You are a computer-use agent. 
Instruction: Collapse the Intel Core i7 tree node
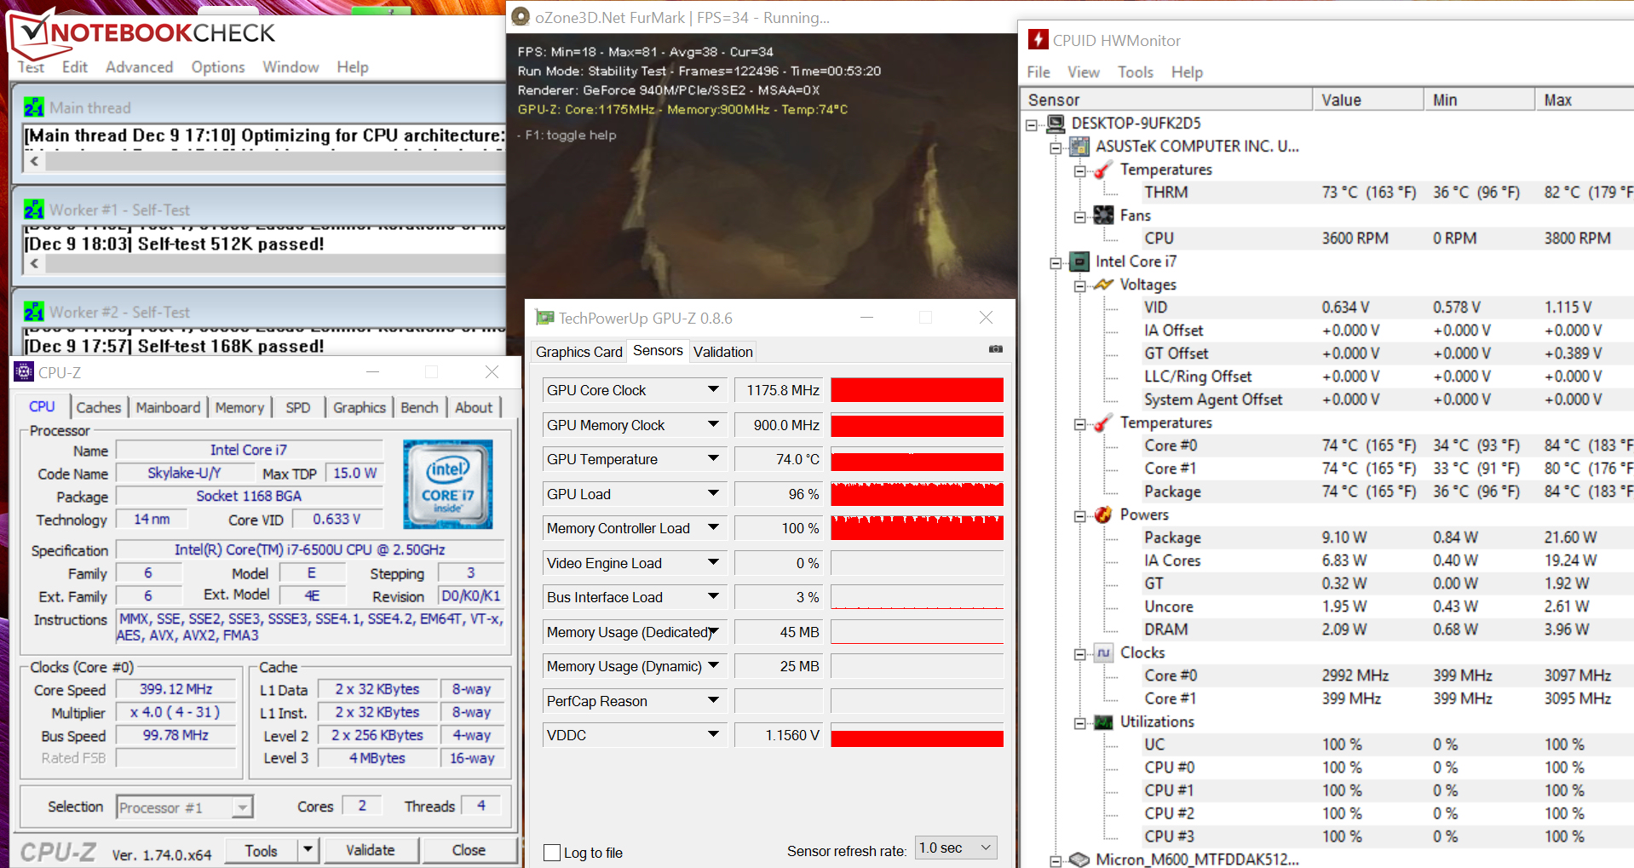1056,262
